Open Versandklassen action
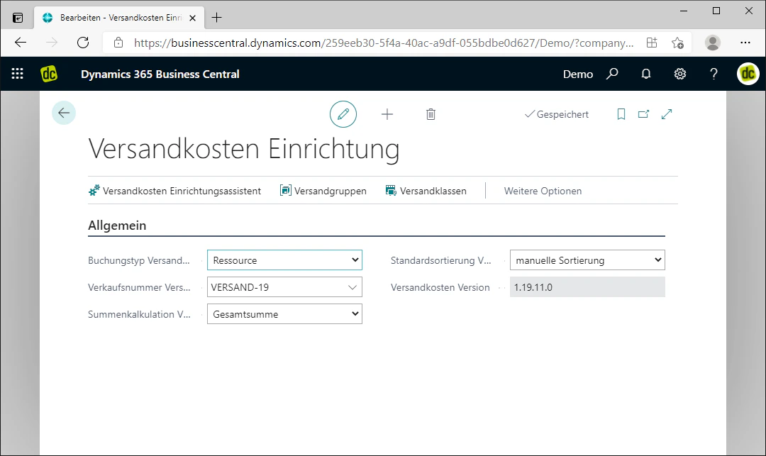This screenshot has height=456, width=766. [x=426, y=191]
